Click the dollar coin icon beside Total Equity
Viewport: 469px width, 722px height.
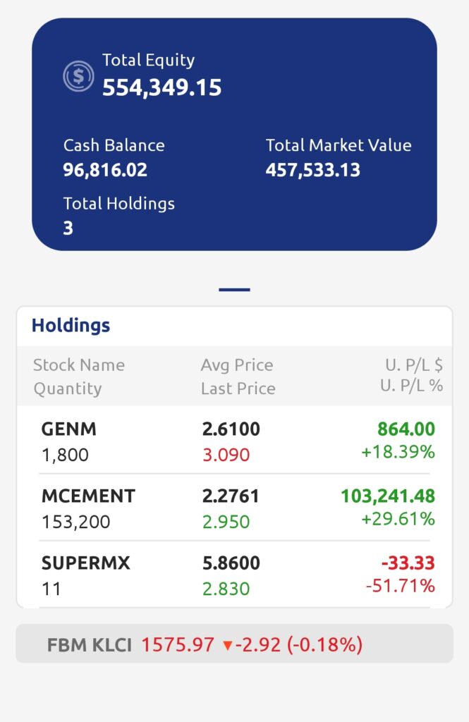tap(78, 76)
